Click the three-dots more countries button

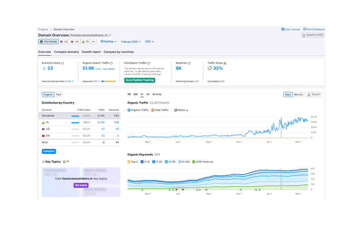[93, 42]
